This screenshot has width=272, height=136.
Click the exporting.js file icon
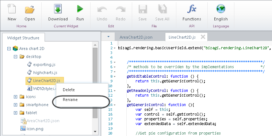point(30,65)
